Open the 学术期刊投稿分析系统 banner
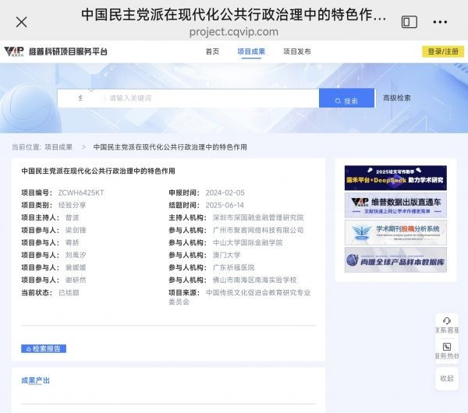The height and width of the screenshot is (413, 468). [395, 232]
